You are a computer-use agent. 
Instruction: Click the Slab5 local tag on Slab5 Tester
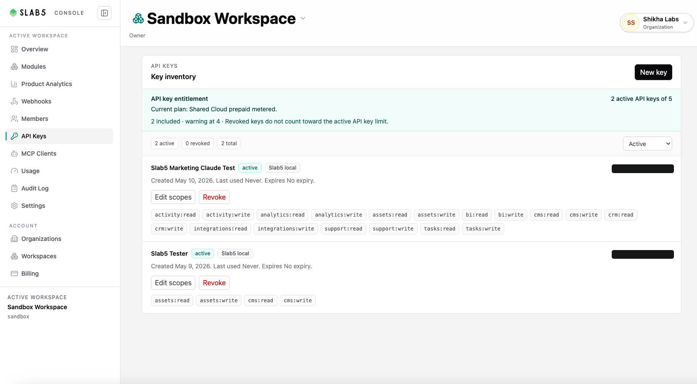(x=235, y=254)
